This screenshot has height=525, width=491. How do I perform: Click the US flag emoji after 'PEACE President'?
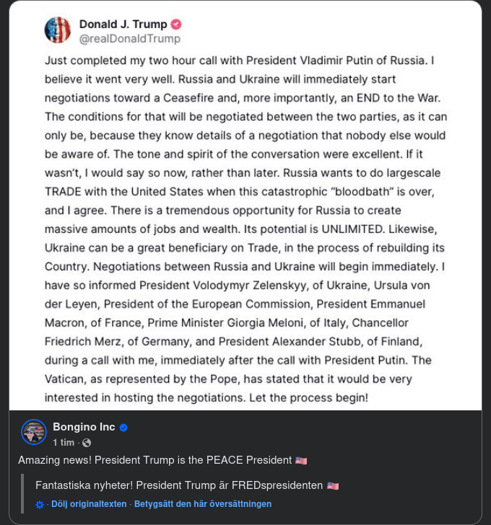pos(301,460)
